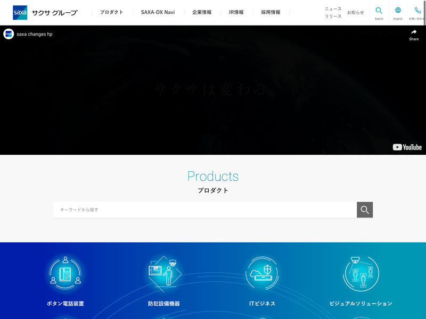The height and width of the screenshot is (319, 426).
Task: Select the IT business cloud shield icon
Action: [x=262, y=274]
